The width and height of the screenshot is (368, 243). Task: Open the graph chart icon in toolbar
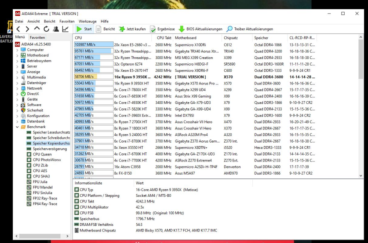65,29
